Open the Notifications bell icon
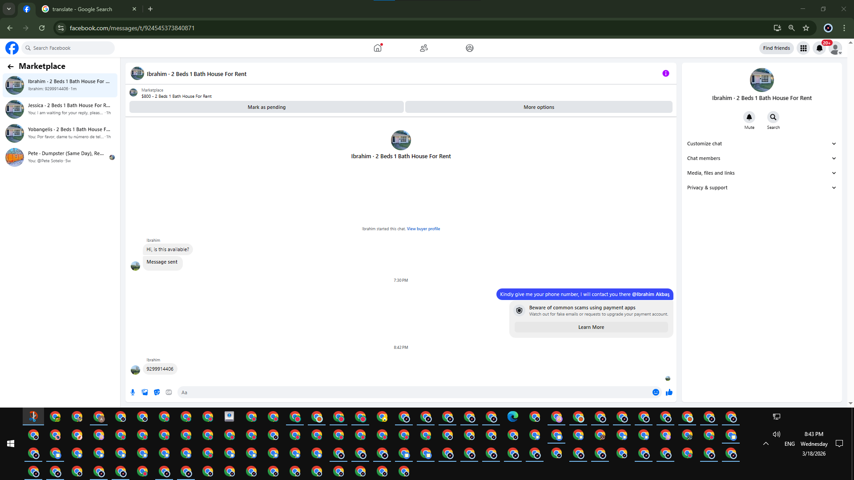Viewport: 854px width, 480px height. 819,48
